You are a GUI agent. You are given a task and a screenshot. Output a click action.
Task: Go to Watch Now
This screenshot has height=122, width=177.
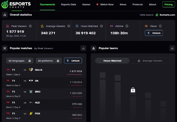tap(105, 4)
